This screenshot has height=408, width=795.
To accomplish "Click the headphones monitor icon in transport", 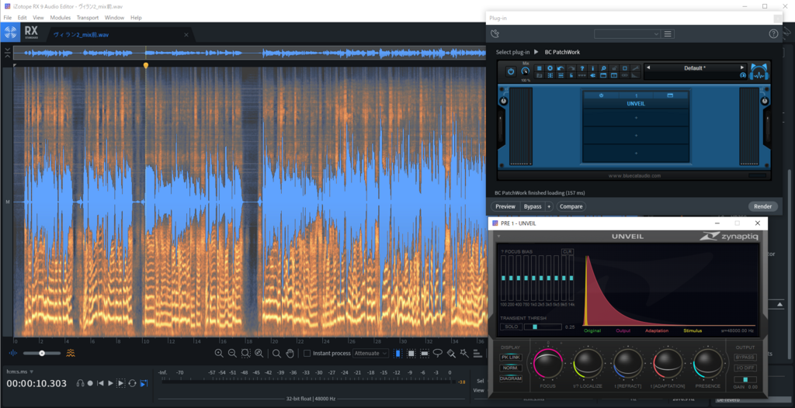I will click(80, 383).
